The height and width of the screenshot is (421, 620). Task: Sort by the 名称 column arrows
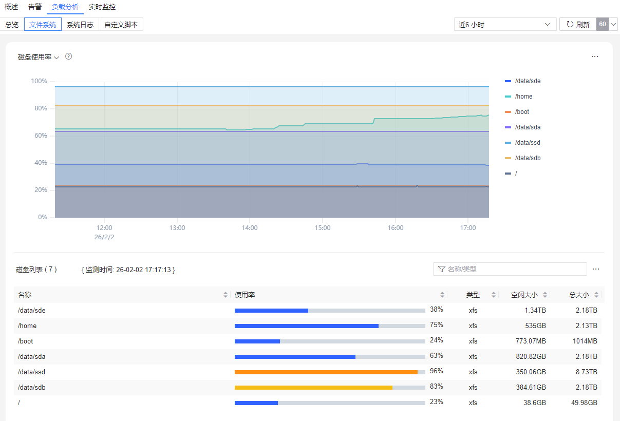coord(226,295)
